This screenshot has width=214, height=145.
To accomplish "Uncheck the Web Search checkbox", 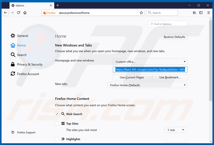I will click(x=57, y=114).
